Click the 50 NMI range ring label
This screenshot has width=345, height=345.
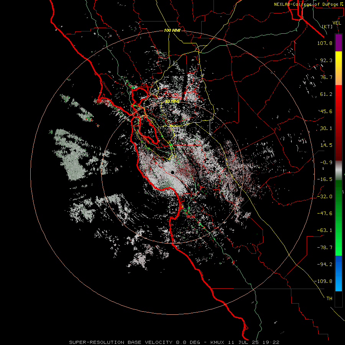(172, 102)
